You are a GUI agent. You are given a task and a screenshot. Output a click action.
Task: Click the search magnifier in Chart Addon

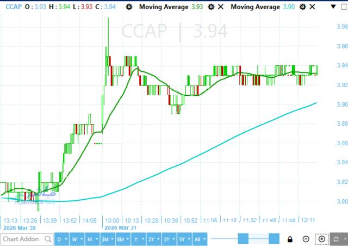[x=48, y=239]
